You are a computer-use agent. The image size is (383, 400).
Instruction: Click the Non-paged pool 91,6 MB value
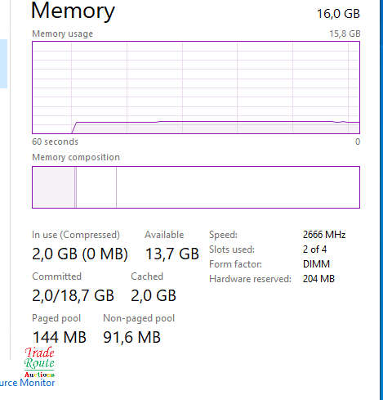click(x=131, y=337)
